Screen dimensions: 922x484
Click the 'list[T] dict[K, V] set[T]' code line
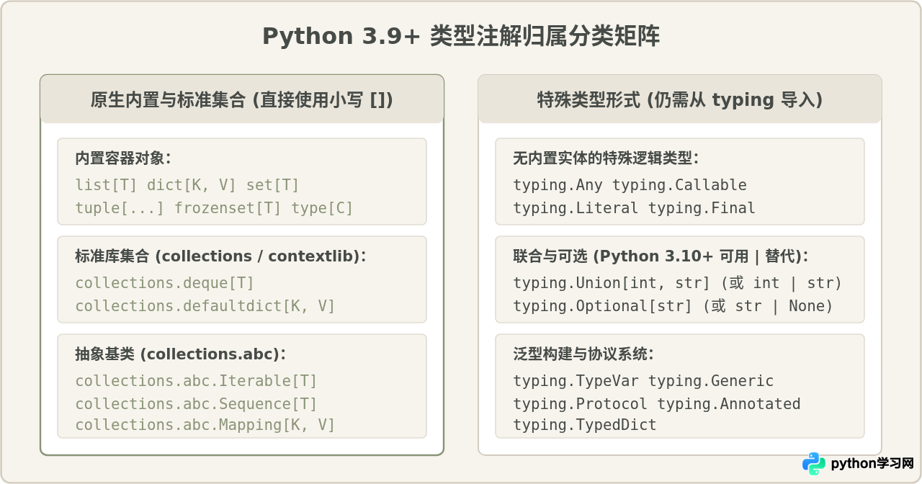(x=187, y=185)
